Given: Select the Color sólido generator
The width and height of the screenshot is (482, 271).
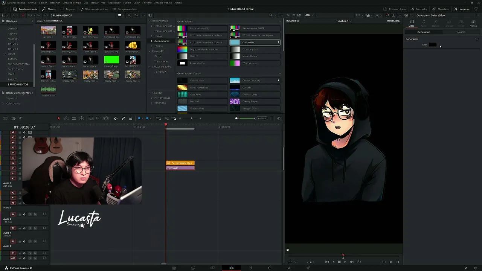Looking at the screenshot, I should (x=255, y=42).
